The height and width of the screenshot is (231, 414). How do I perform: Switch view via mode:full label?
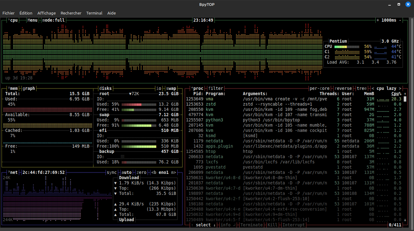(x=53, y=20)
